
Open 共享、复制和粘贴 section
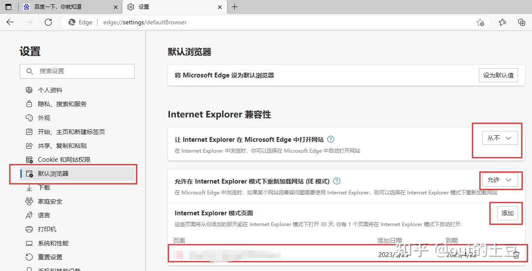click(62, 146)
